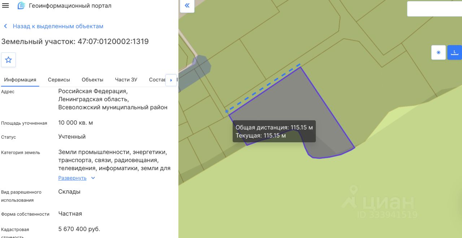Expand land category text via Развернуть
This screenshot has height=238, width=462.
pyautogui.click(x=72, y=178)
